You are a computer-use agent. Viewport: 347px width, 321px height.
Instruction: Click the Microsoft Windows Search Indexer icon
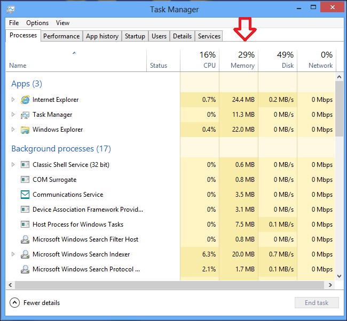[25, 254]
